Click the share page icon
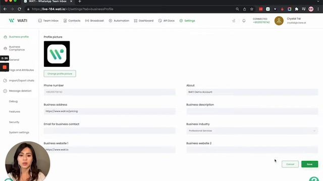The height and width of the screenshot is (181, 323). click(244, 9)
